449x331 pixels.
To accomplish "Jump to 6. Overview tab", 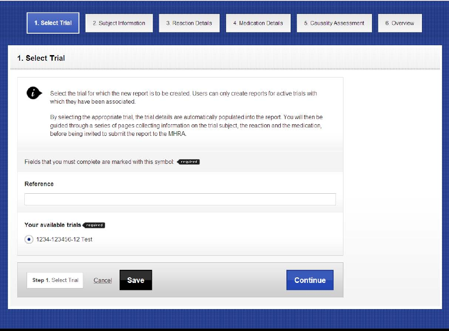I will (x=400, y=23).
